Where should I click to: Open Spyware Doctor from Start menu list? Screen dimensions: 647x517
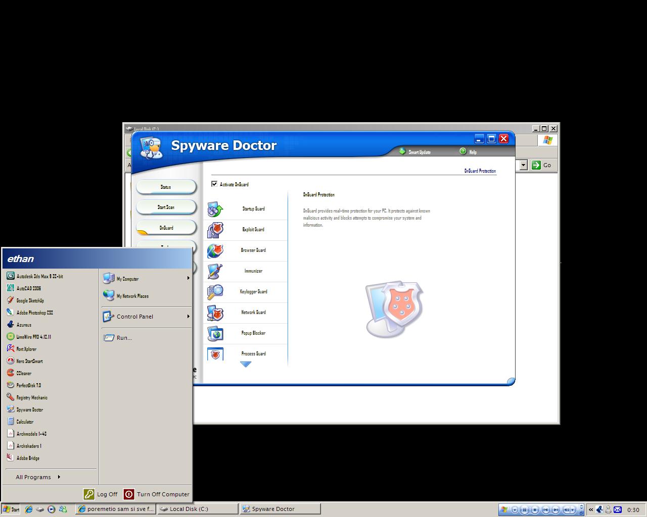point(51,409)
